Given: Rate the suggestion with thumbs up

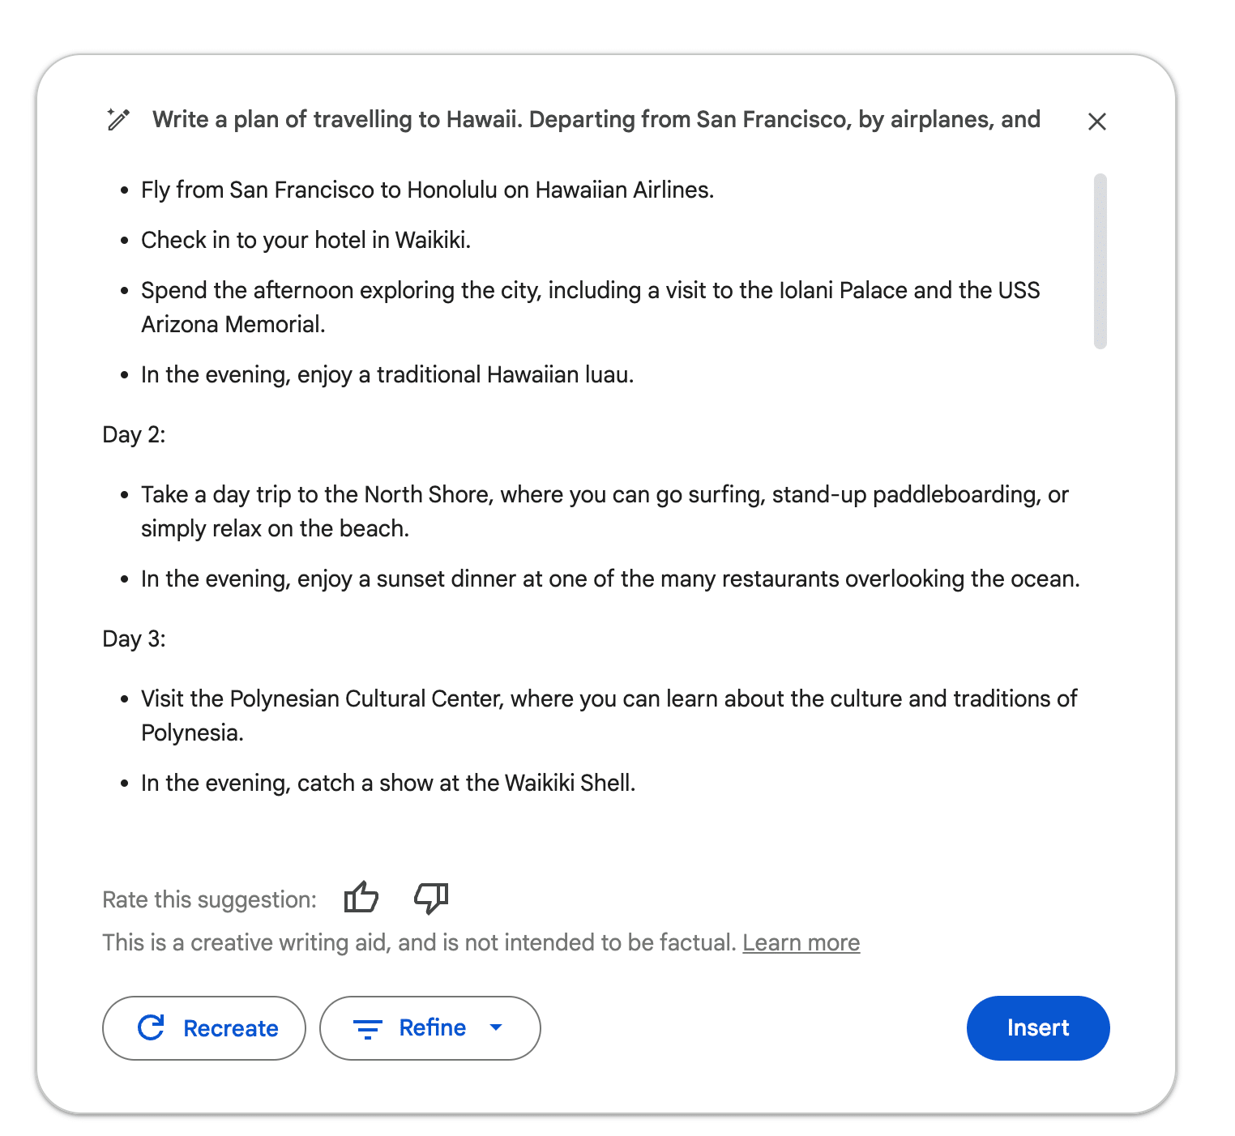Looking at the screenshot, I should coord(361,898).
